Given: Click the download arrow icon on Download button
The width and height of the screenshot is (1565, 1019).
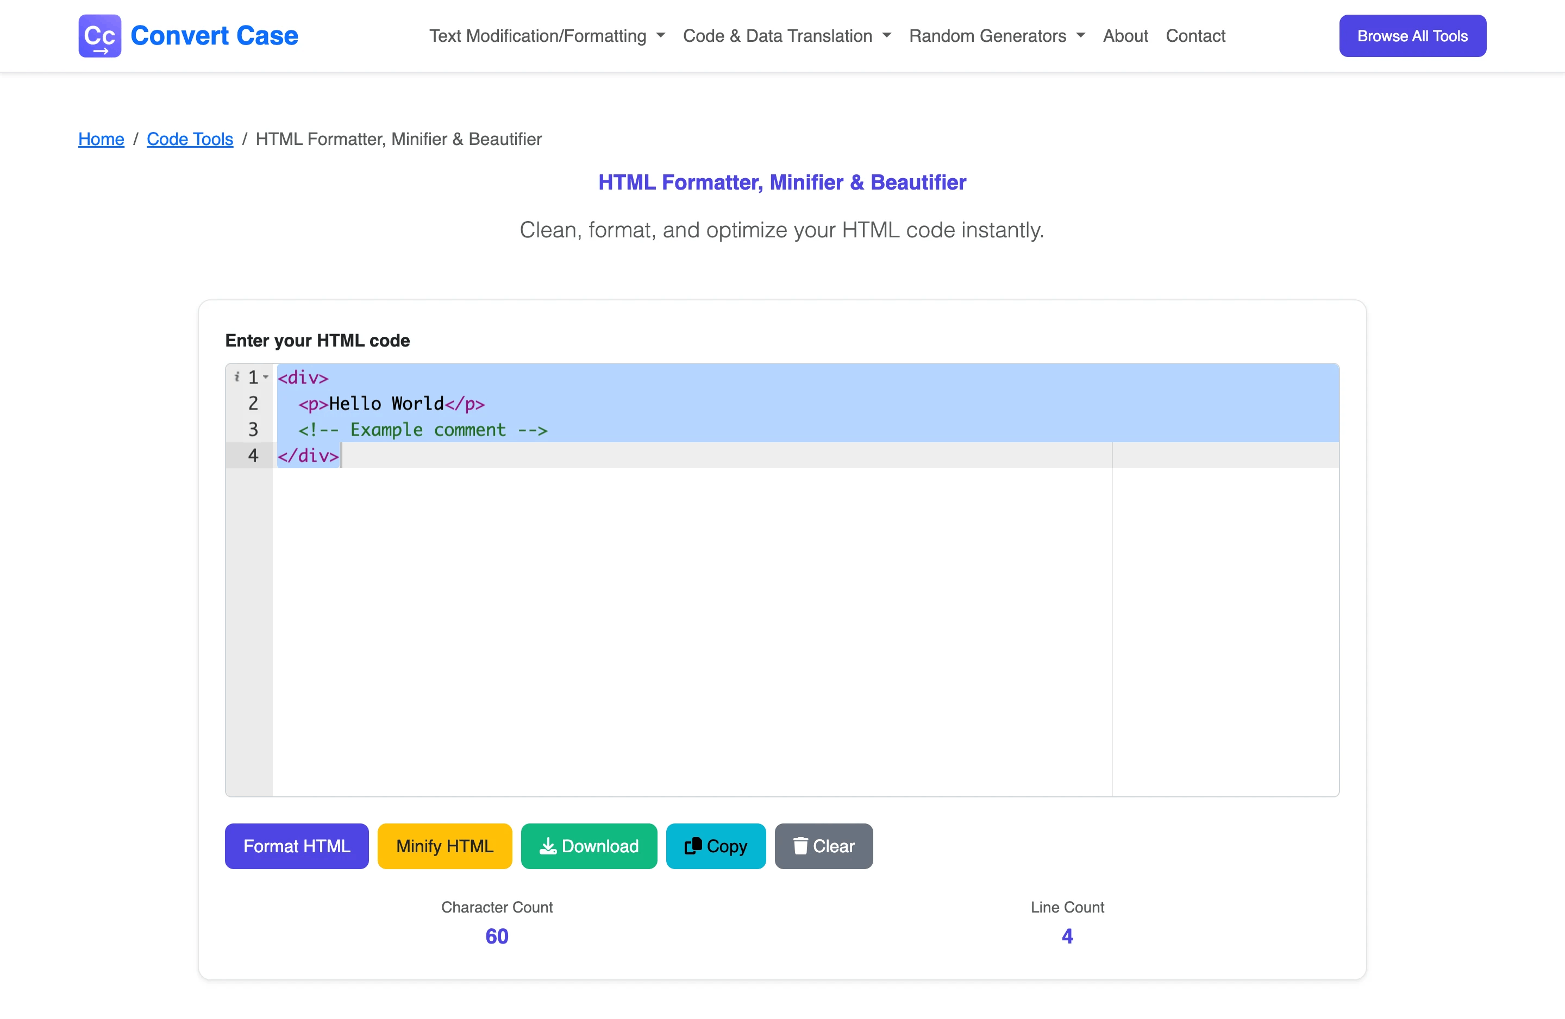Looking at the screenshot, I should coord(548,846).
